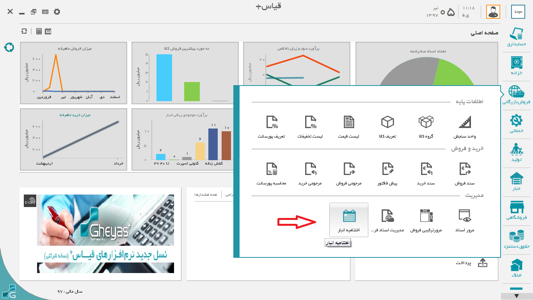Open حسابداری module in sidebar
This screenshot has height=300, width=533.
pyautogui.click(x=517, y=37)
